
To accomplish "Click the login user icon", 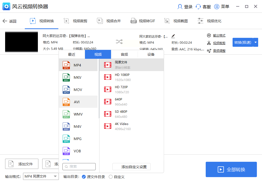I will [x=180, y=7].
